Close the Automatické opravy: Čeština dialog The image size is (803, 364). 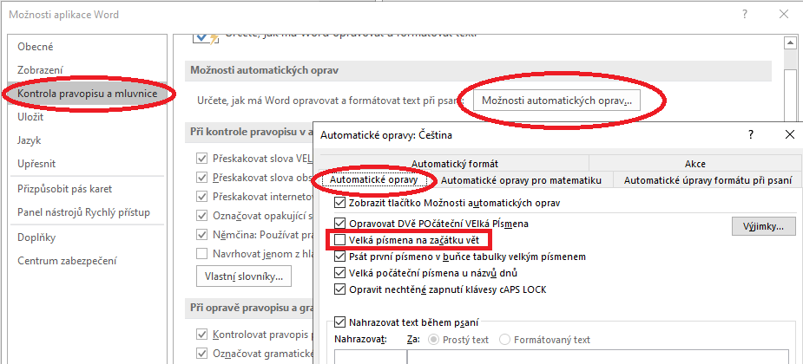coord(789,135)
